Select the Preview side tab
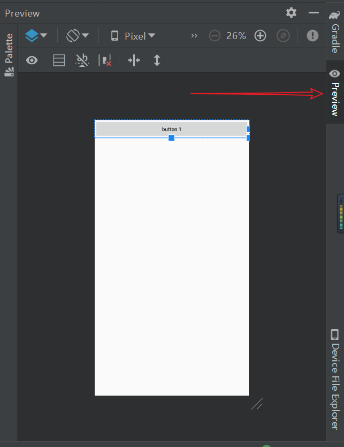 coord(335,92)
